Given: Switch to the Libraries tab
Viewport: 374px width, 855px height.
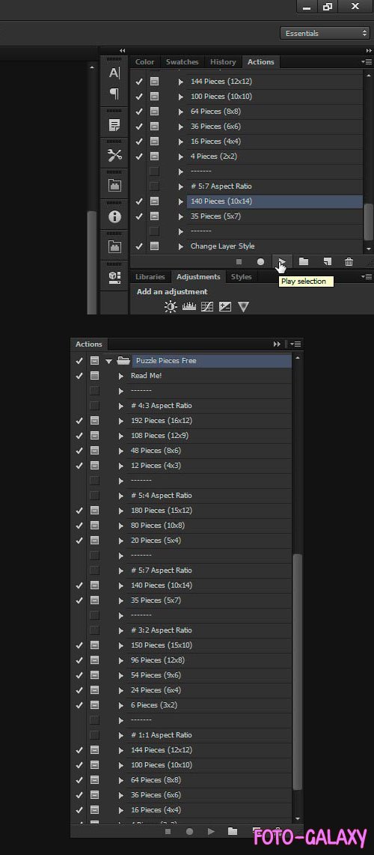Looking at the screenshot, I should 150,277.
